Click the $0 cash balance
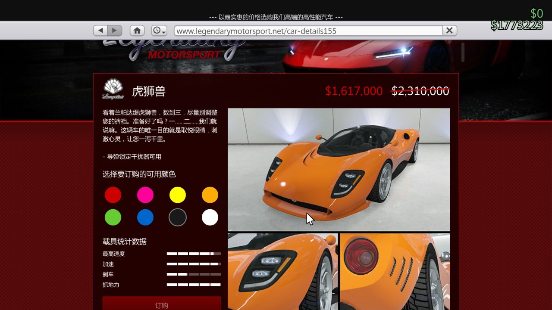Image resolution: width=552 pixels, height=310 pixels. tap(537, 13)
